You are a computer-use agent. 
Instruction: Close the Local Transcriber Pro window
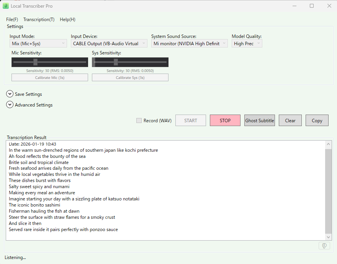[329, 6]
